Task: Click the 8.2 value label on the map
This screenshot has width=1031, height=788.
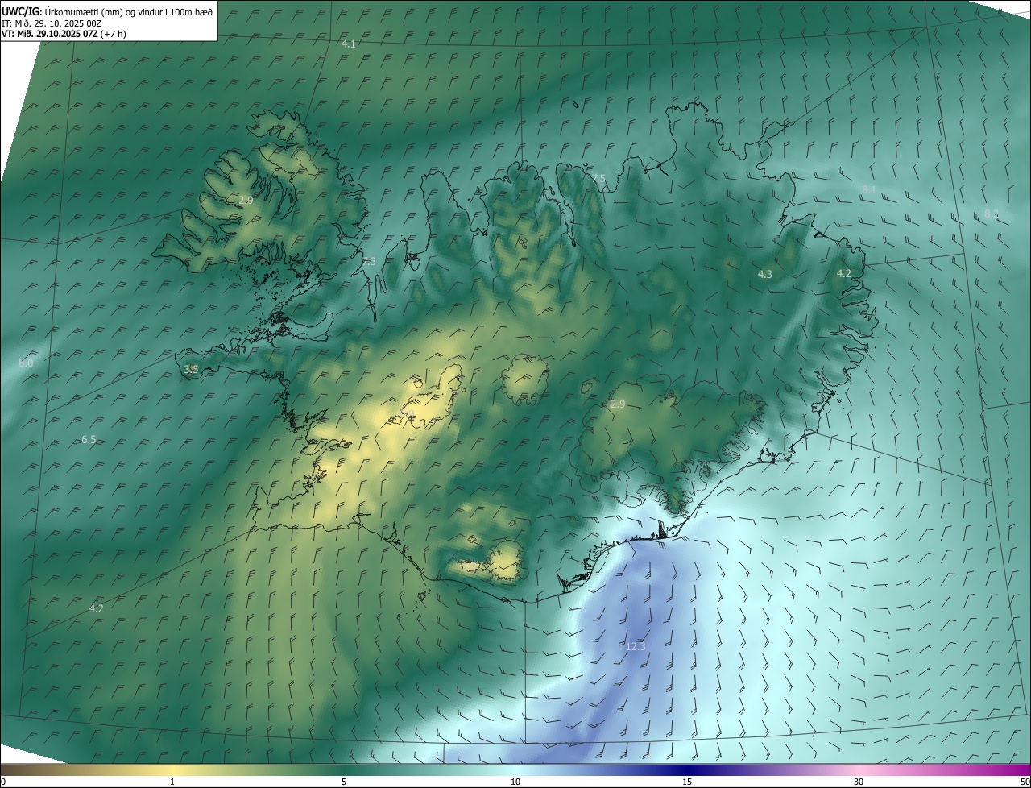Action: (x=992, y=214)
